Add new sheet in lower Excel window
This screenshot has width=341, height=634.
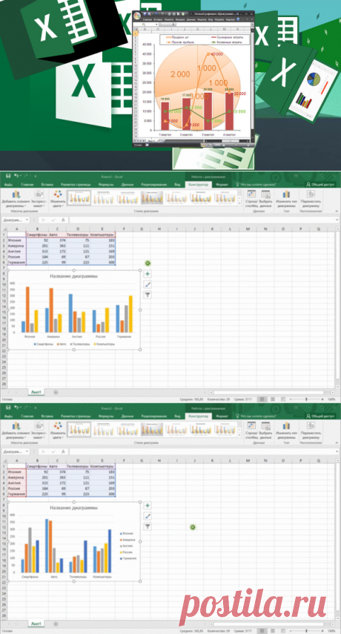point(56,624)
